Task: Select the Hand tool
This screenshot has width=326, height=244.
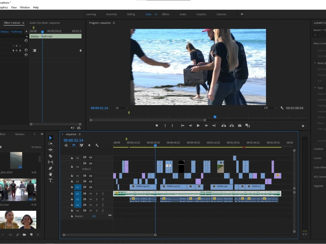Action: pos(50,174)
